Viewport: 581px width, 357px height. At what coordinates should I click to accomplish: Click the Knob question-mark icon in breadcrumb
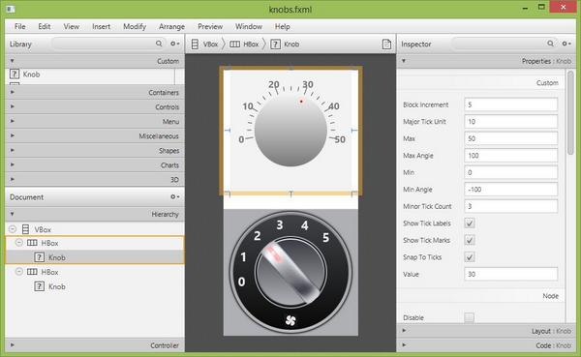[x=275, y=45]
